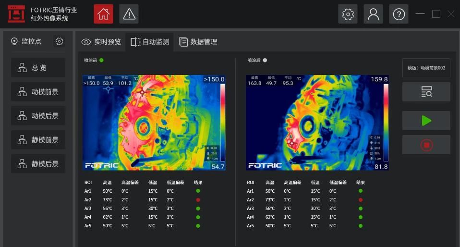
Task: Click the 喷涂后 thermal image
Action: click(317, 123)
